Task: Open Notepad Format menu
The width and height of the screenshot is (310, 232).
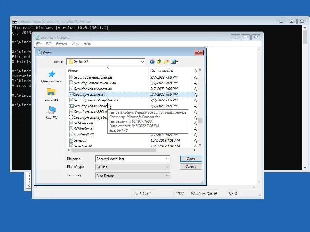Action: tap(61, 44)
